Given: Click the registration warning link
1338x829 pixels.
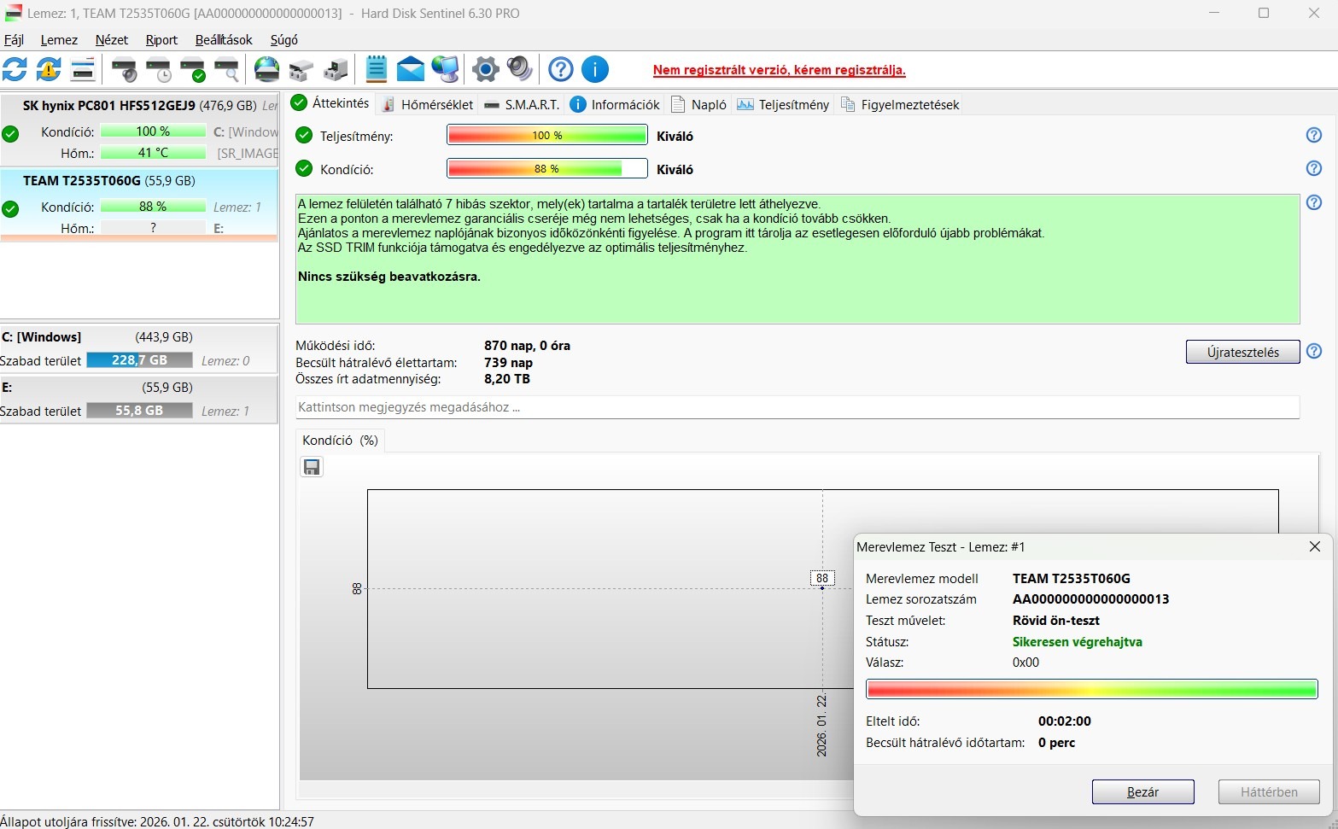Looking at the screenshot, I should click(x=779, y=70).
